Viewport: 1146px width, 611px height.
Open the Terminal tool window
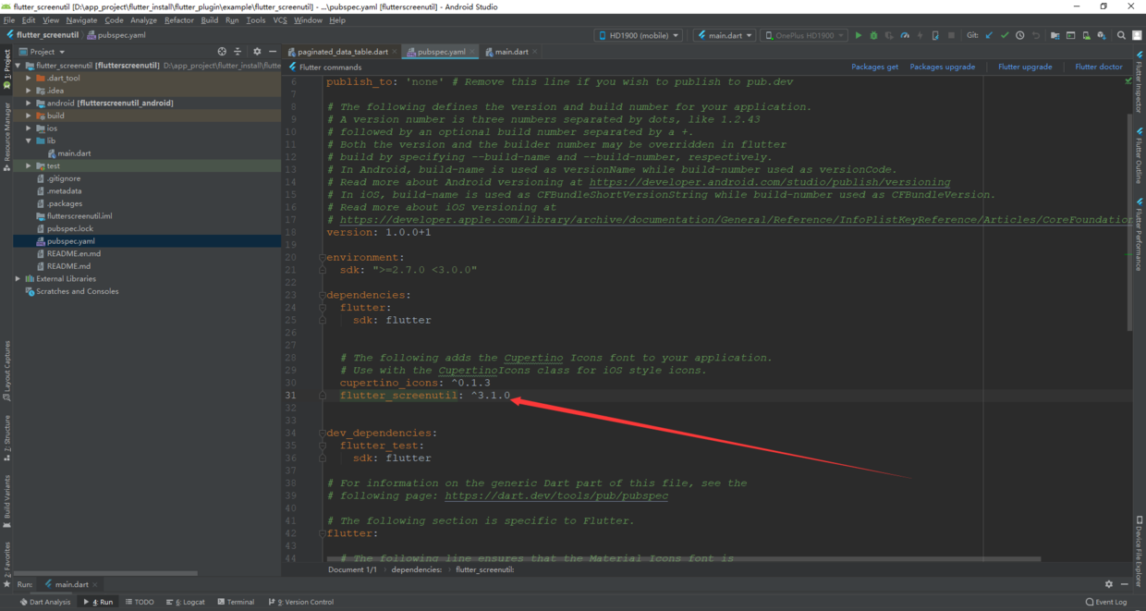pyautogui.click(x=236, y=602)
